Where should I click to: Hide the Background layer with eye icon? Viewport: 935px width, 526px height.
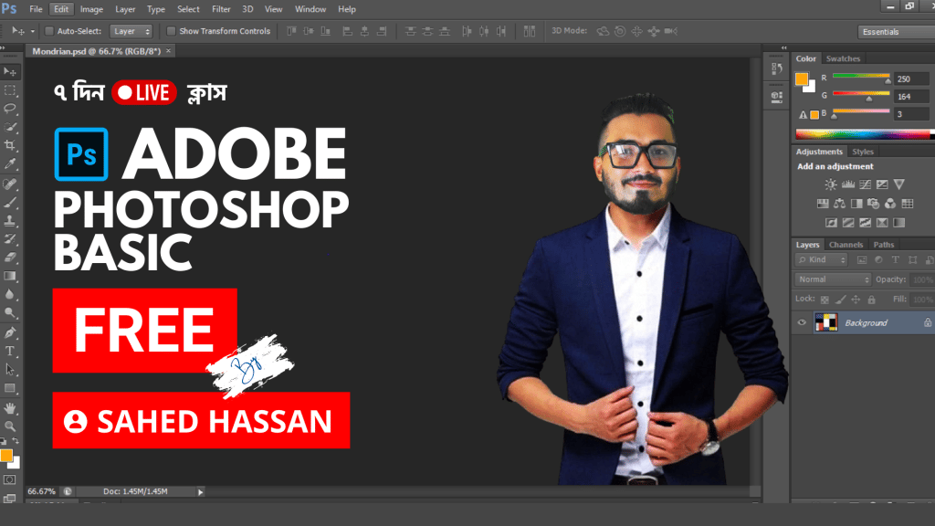tap(802, 322)
